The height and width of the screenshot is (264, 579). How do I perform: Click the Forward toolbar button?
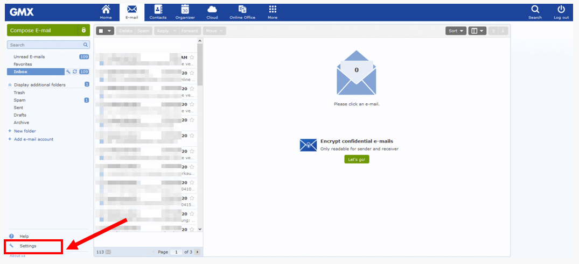tap(190, 31)
